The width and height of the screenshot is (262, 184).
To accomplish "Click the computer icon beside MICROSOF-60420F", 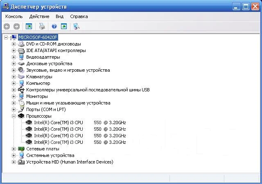I will pyautogui.click(x=14, y=37).
